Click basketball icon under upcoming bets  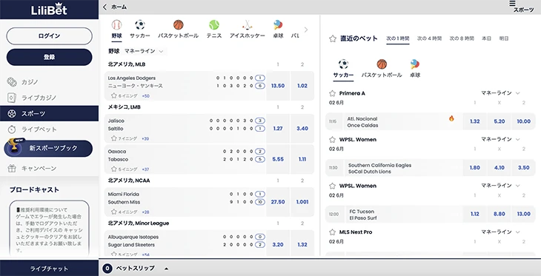[x=382, y=64]
